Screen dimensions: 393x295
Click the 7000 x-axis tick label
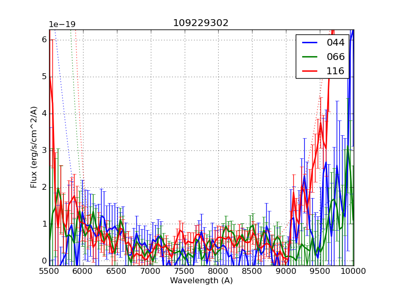pos(151,271)
